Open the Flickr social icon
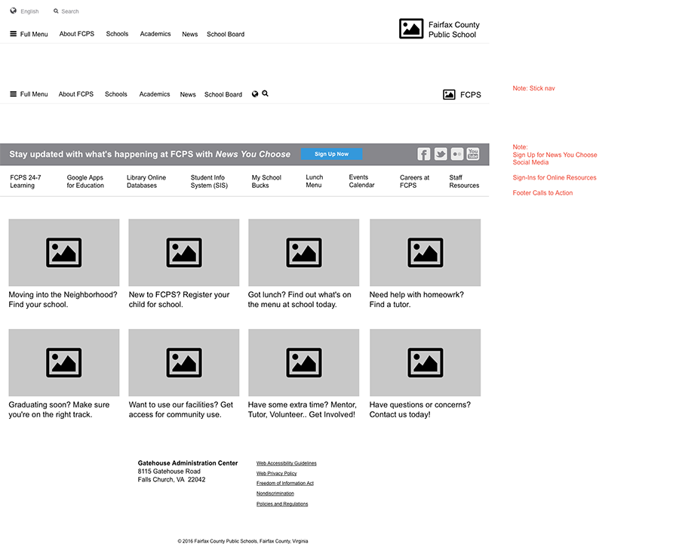679x544 pixels. coord(457,154)
